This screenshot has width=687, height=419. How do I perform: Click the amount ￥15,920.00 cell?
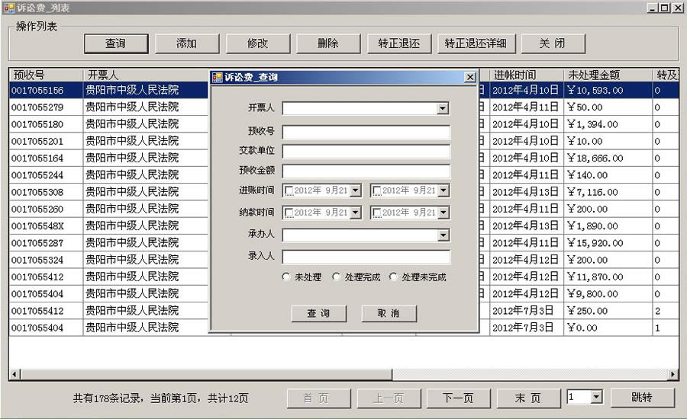pos(608,243)
